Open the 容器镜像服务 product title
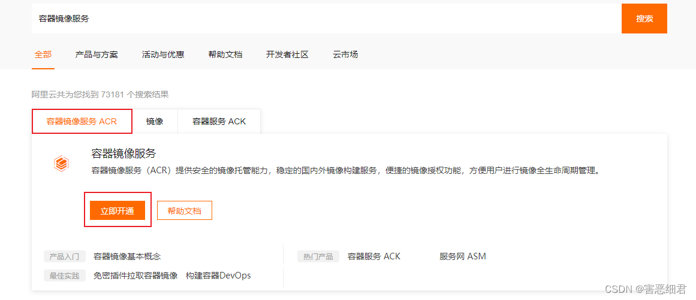 pos(123,154)
